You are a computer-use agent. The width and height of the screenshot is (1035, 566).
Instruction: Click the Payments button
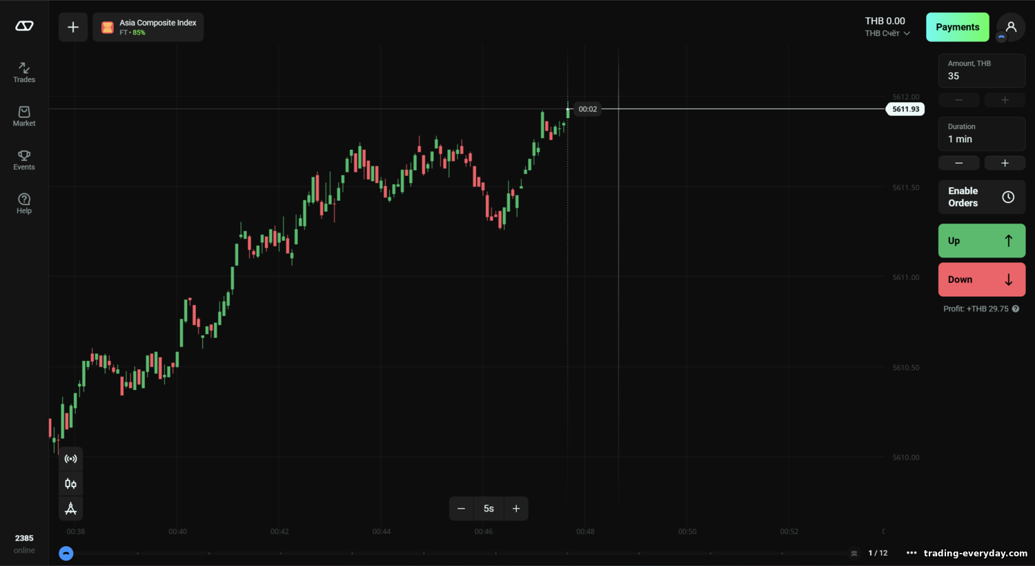[x=958, y=27]
